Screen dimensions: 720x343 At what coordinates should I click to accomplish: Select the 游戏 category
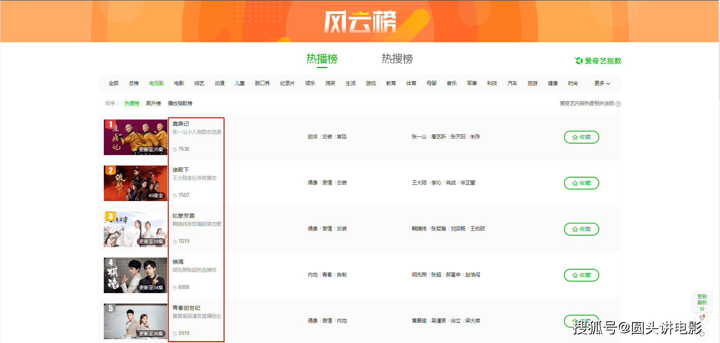coord(371,83)
